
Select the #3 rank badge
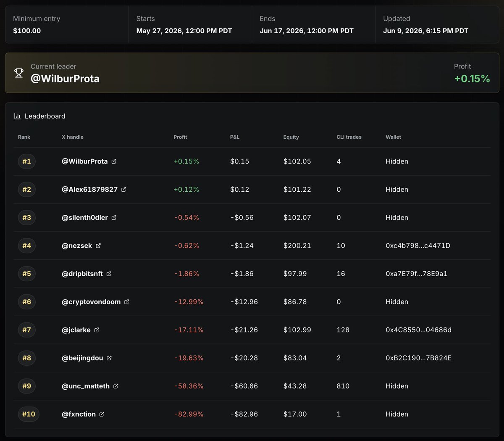point(26,218)
